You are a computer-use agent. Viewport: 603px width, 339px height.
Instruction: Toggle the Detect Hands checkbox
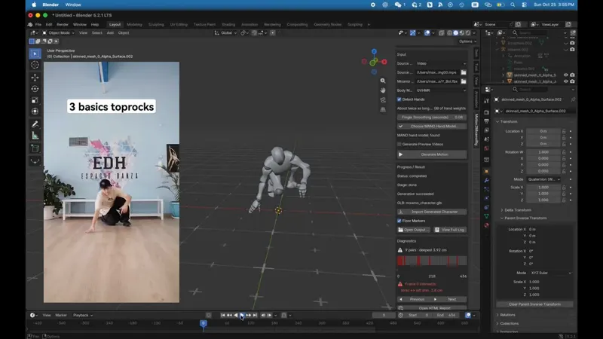[399, 99]
